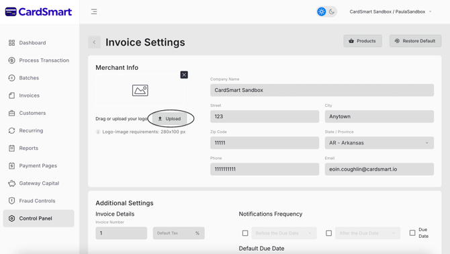Click the Default Due Date label
Viewport: 450px width, 254px height.
pos(261,249)
